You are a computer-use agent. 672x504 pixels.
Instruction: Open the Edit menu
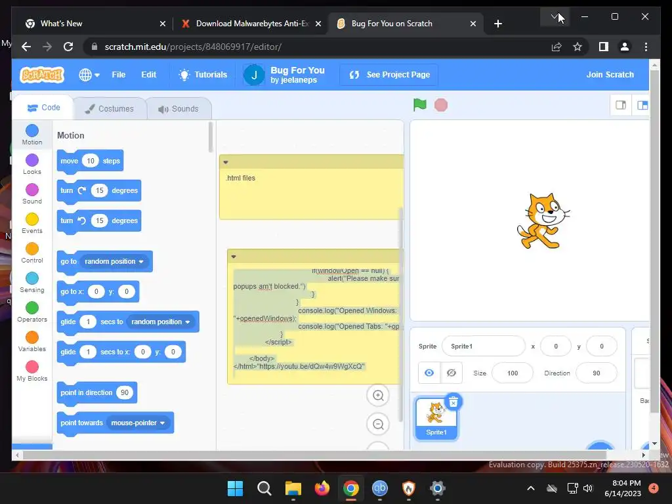click(149, 75)
